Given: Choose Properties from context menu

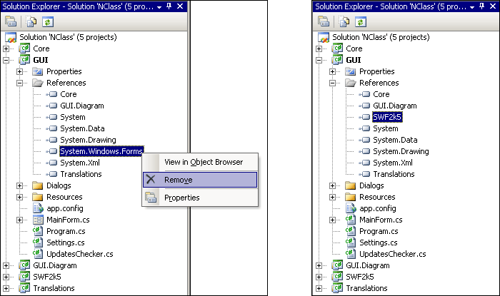Looking at the screenshot, I should 200,198.
